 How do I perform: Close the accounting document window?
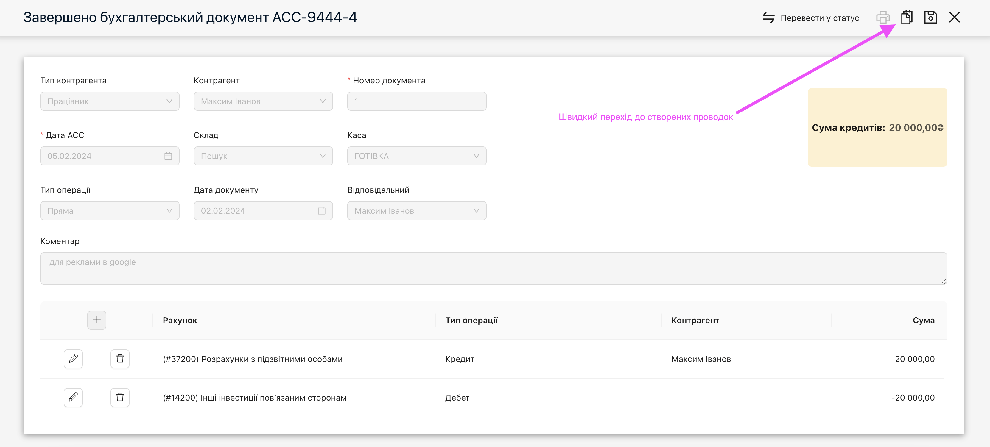(954, 18)
